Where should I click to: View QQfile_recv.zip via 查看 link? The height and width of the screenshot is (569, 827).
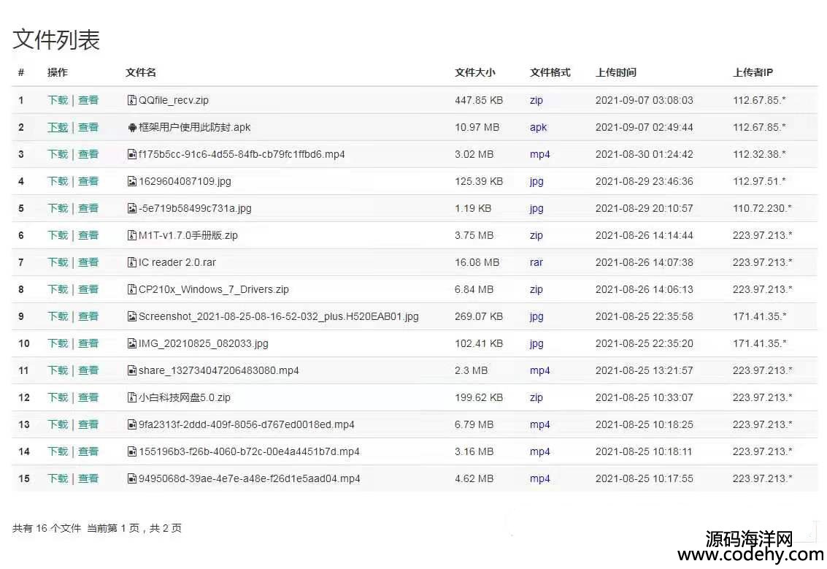[88, 100]
